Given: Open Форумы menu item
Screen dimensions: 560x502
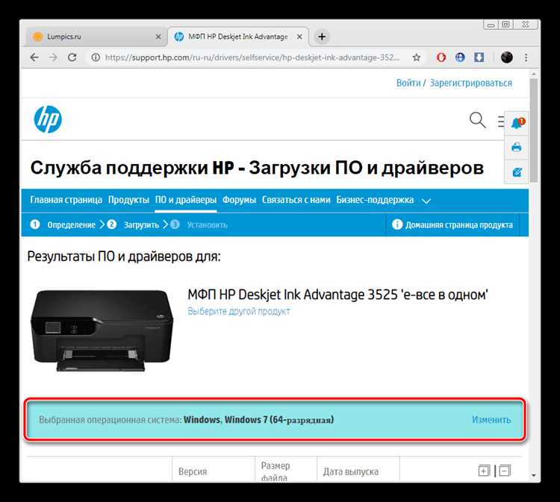Looking at the screenshot, I should pyautogui.click(x=239, y=200).
